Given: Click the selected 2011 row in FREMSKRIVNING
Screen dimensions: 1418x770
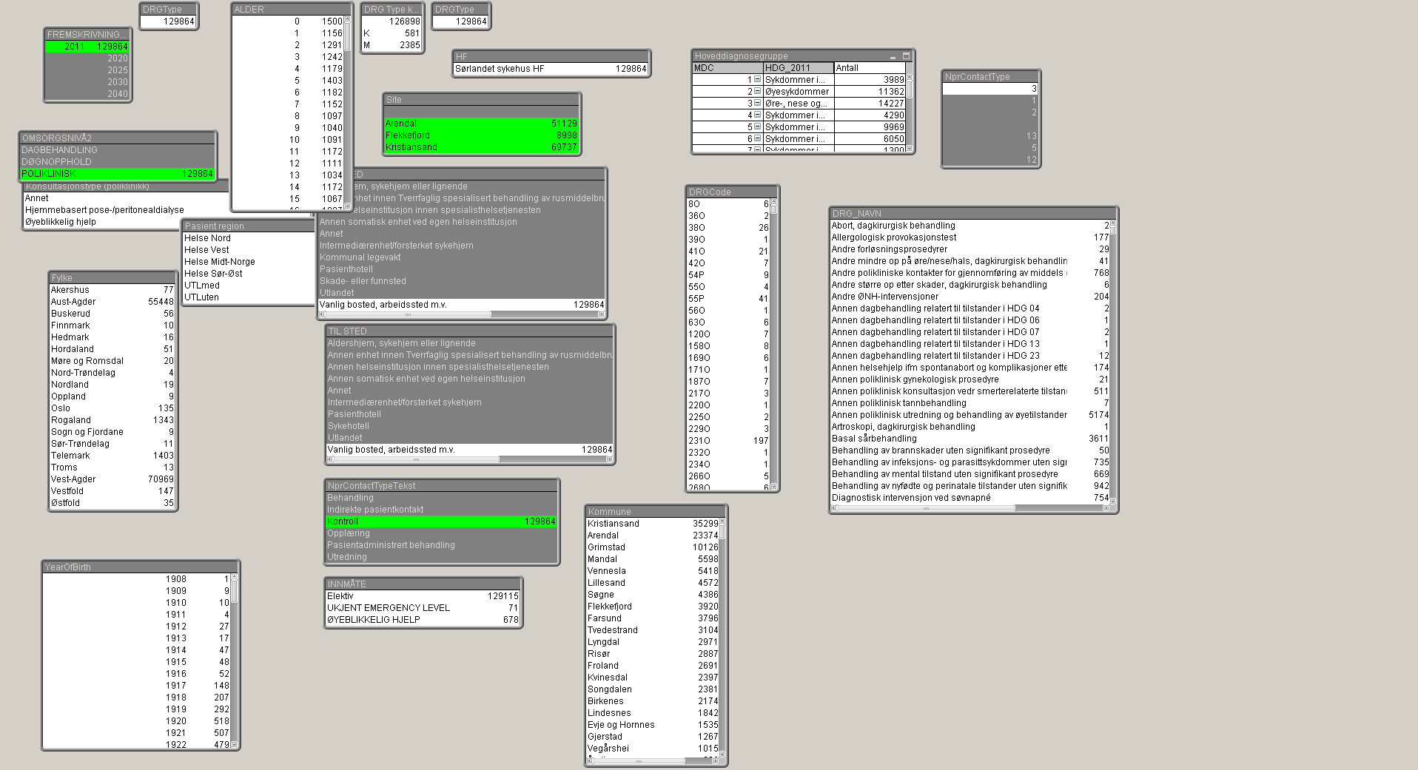Looking at the screenshot, I should 87,47.
